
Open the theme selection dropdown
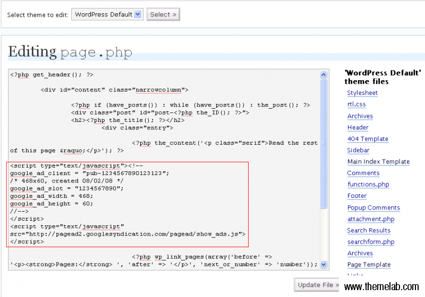[x=107, y=14]
